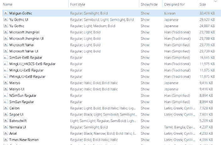Screen dimensions: 221x145
Task: Click the 4,096 KB size cell
Action: coord(206,140)
